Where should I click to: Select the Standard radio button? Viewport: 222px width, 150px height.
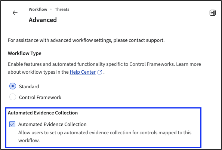coord(13,86)
